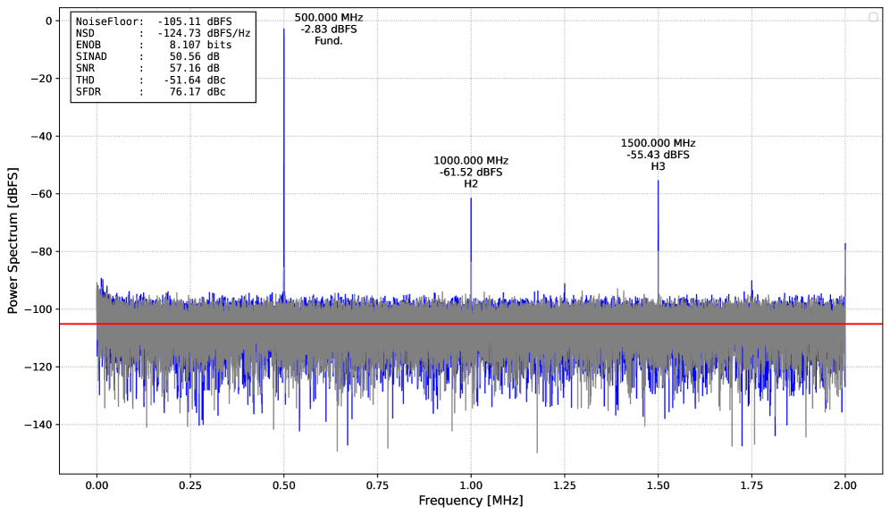This screenshot has height=515, width=890.
Task: Click the 2.00 x-axis tick label
Action: 845,485
